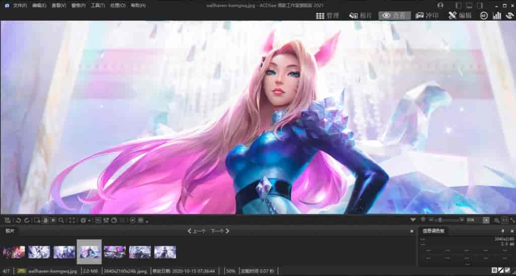Open the 文件(F) menu
The width and height of the screenshot is (516, 276).
pyautogui.click(x=20, y=5)
